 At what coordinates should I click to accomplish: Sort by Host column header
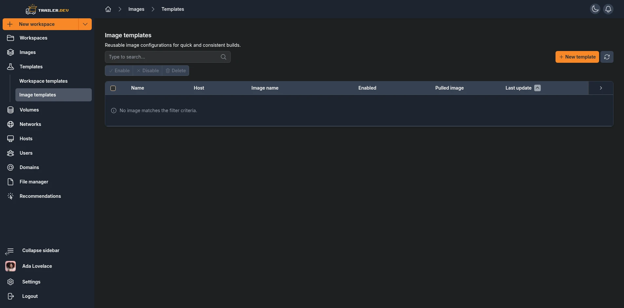coord(199,88)
